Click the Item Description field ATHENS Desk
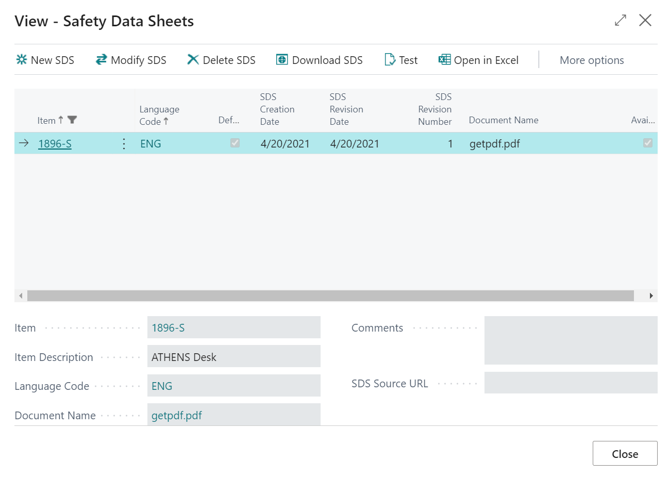 234,357
